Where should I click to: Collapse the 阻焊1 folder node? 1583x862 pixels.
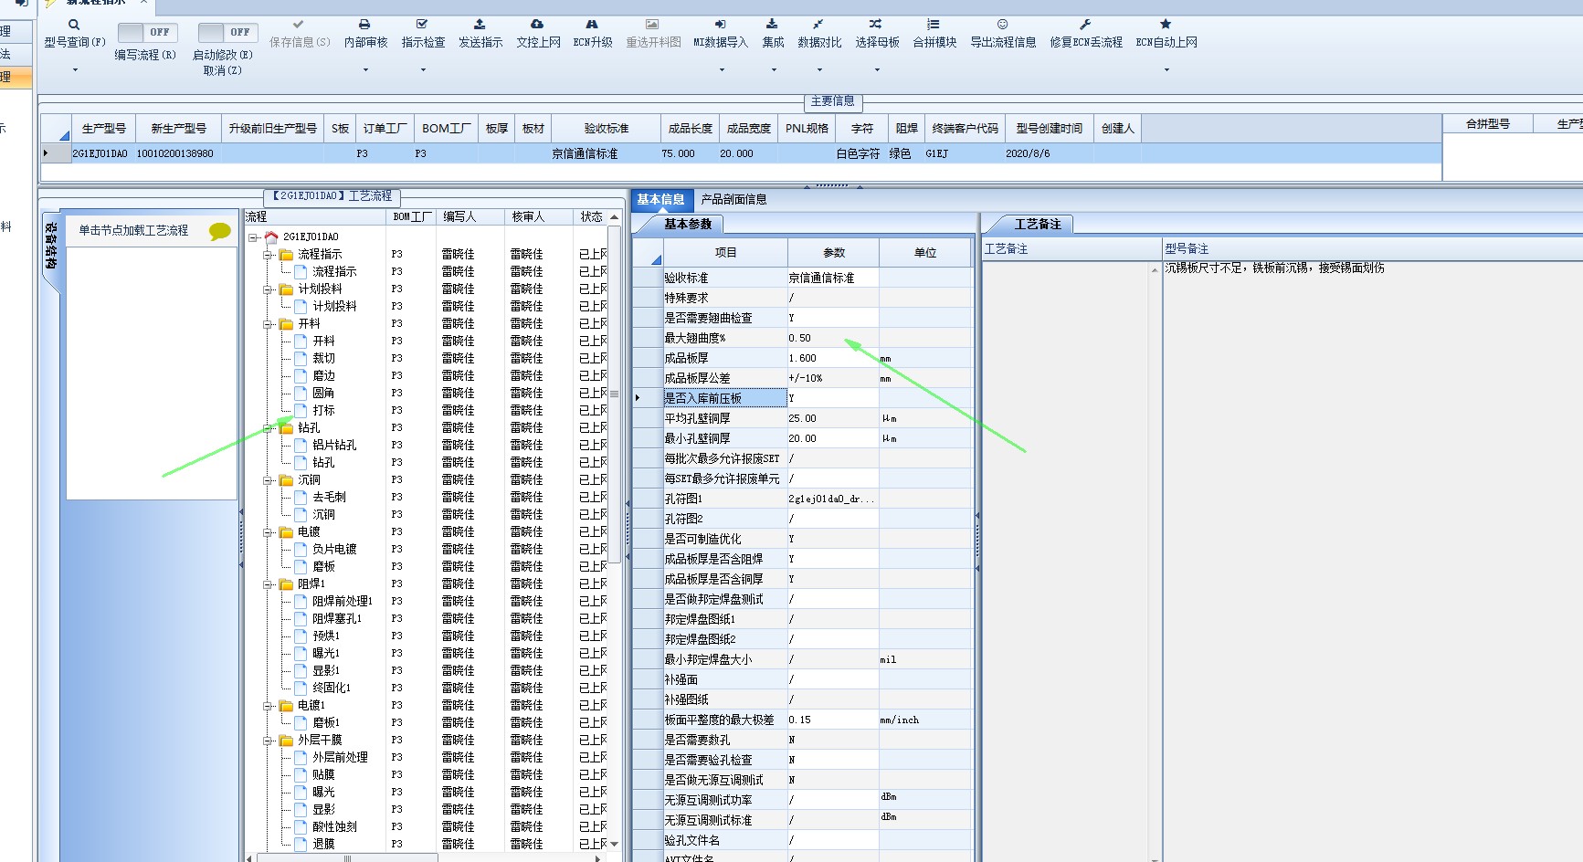tap(269, 584)
